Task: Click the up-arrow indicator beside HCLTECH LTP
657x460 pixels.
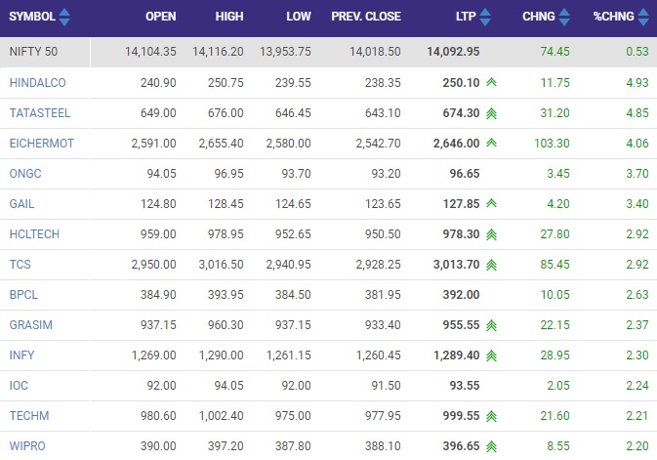Action: [x=491, y=234]
